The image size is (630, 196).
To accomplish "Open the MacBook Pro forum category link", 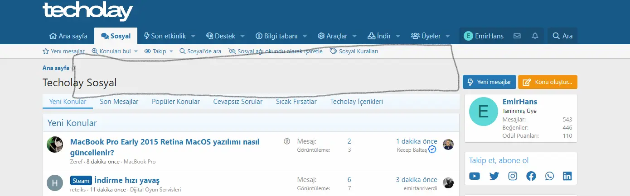I will tap(140, 161).
